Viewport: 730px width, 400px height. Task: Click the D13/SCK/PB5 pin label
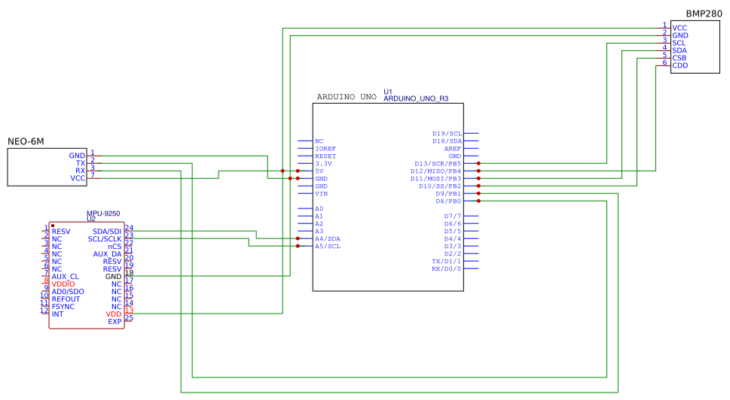click(x=438, y=163)
